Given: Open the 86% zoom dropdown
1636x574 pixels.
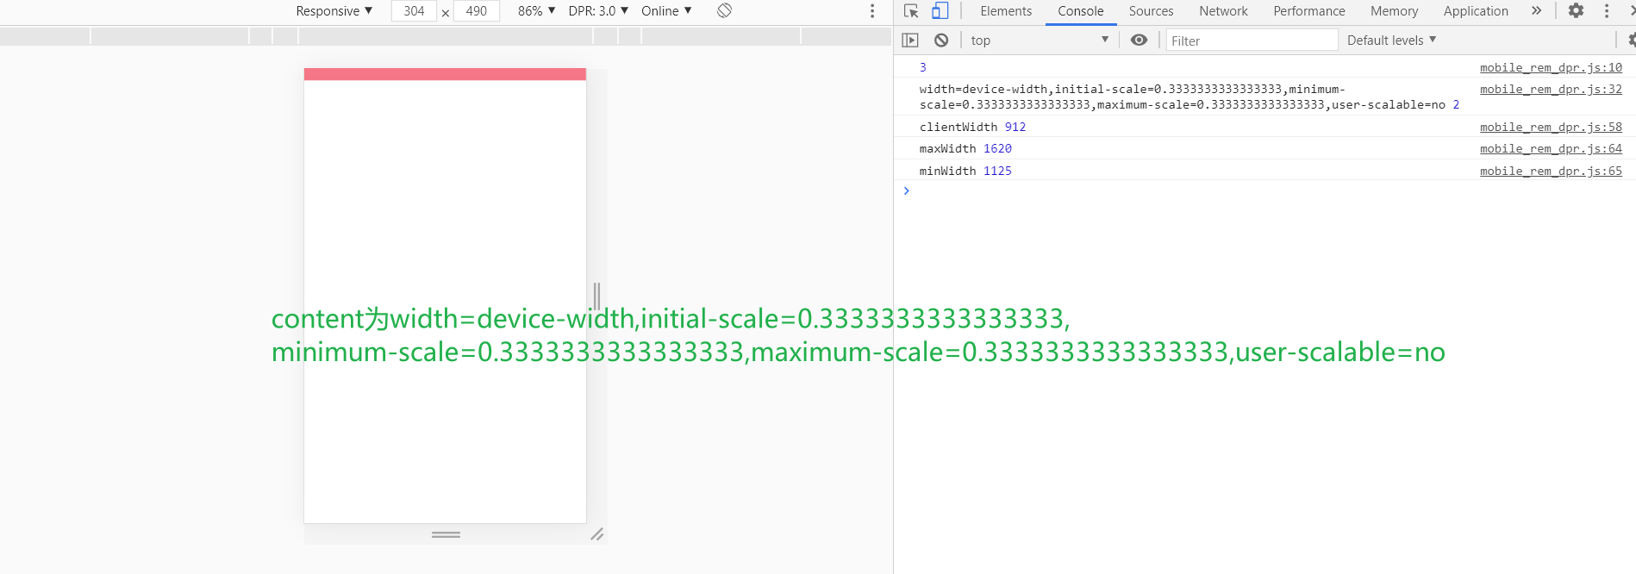Looking at the screenshot, I should [536, 10].
